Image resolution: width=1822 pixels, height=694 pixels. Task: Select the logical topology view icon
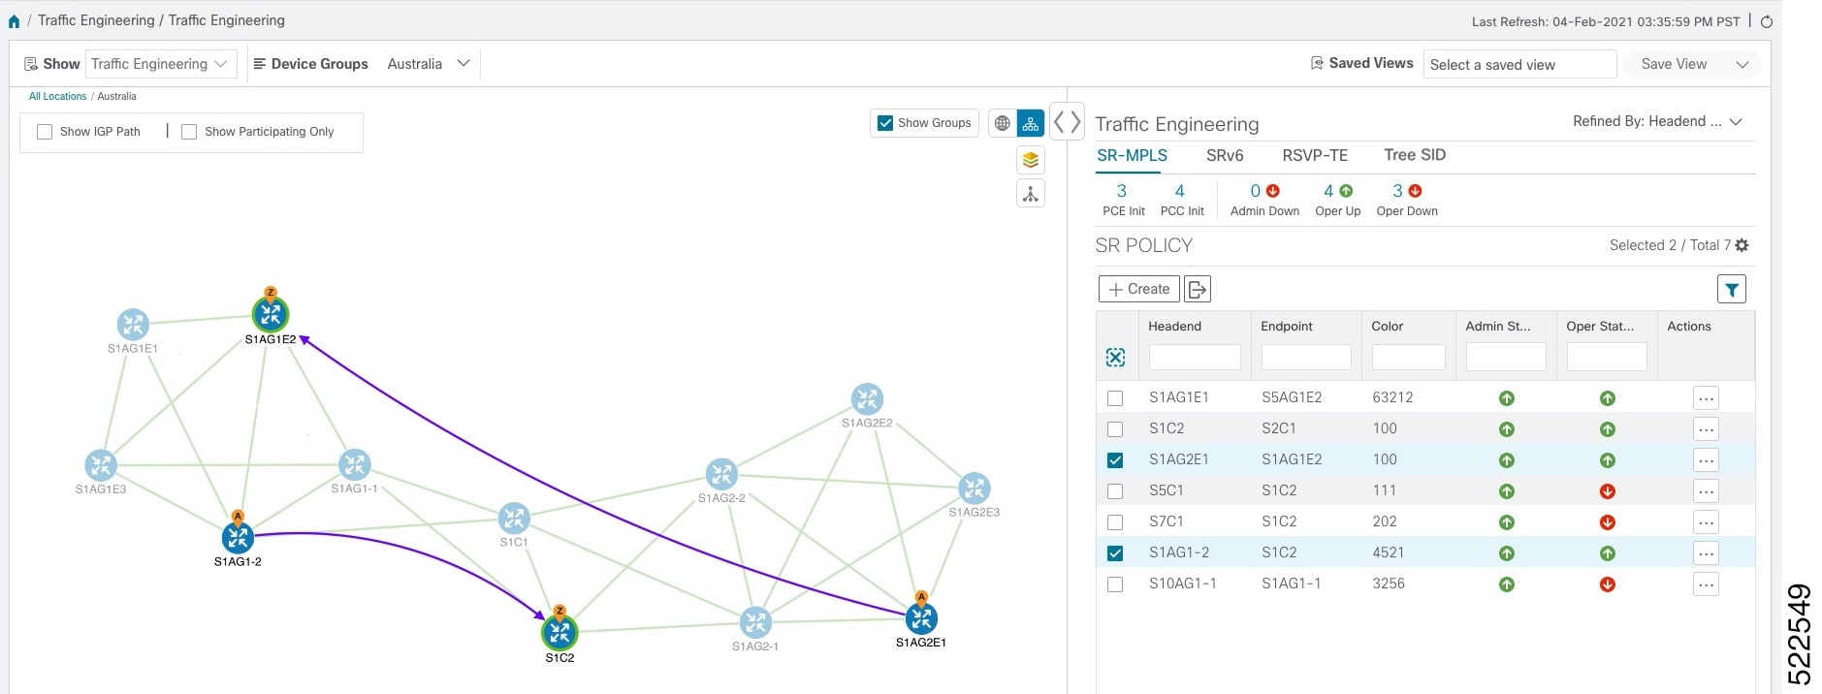pyautogui.click(x=1031, y=123)
